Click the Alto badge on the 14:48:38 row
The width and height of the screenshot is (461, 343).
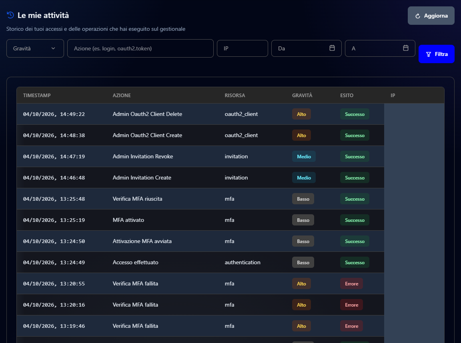301,136
